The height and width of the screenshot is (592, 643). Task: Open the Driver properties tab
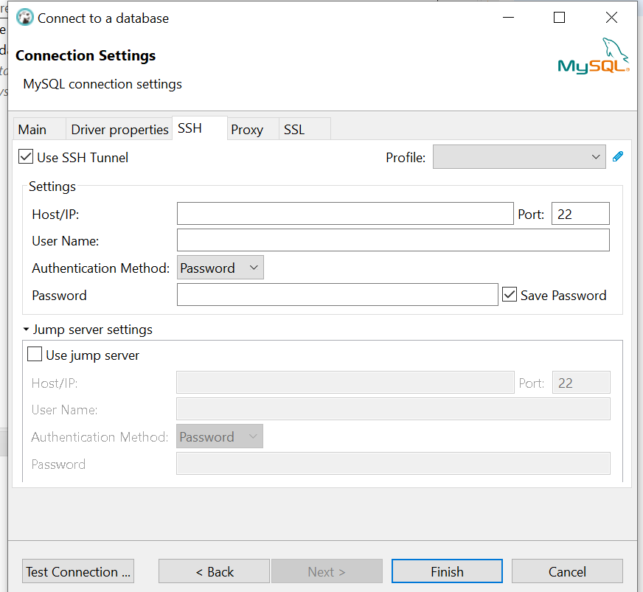[119, 129]
